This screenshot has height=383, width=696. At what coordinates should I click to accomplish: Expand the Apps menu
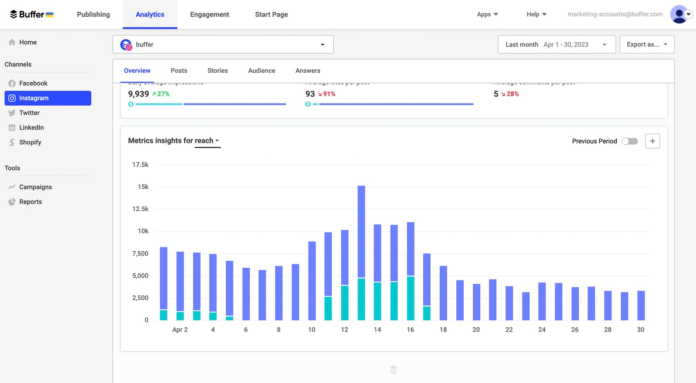click(x=488, y=14)
